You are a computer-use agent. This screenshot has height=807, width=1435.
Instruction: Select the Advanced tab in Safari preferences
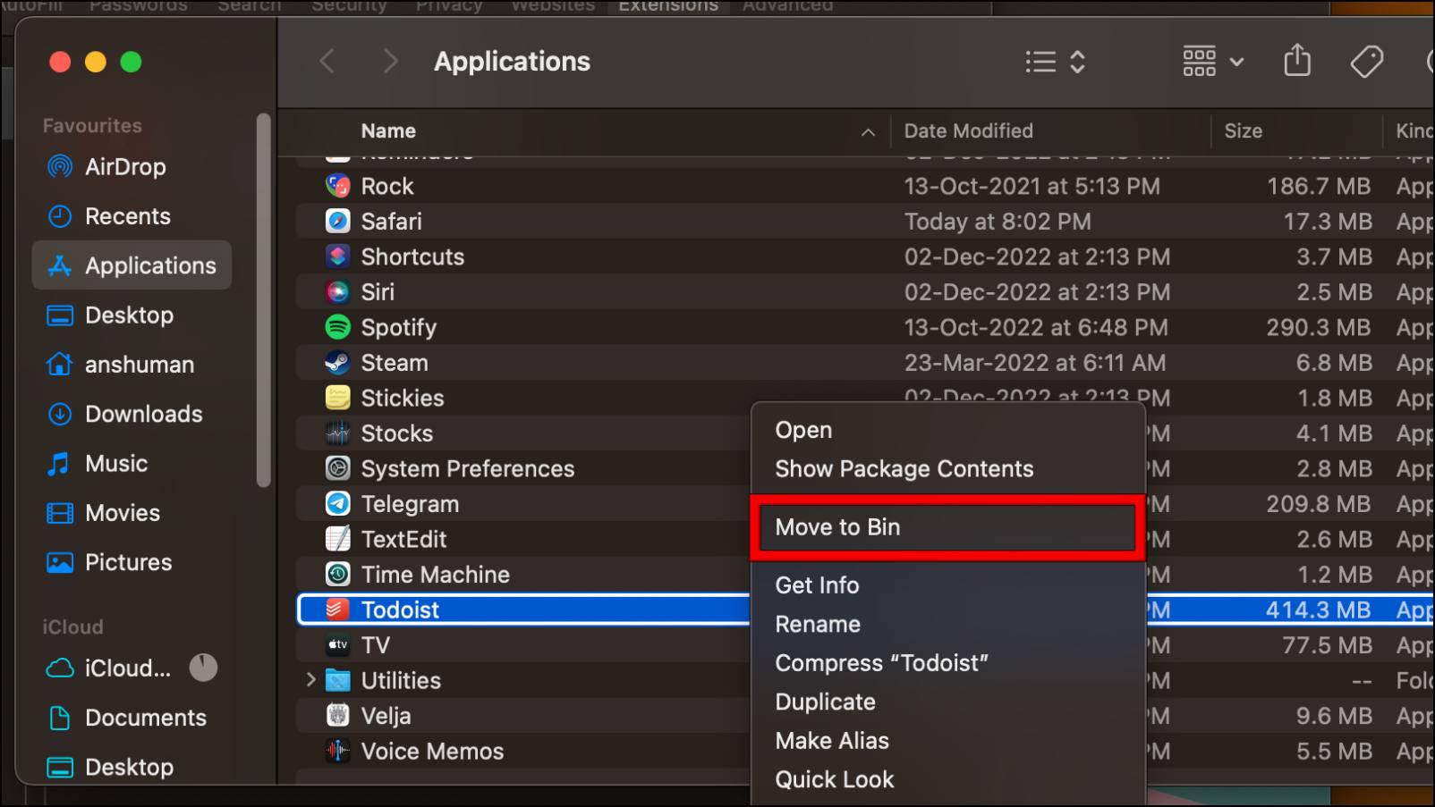(x=787, y=6)
